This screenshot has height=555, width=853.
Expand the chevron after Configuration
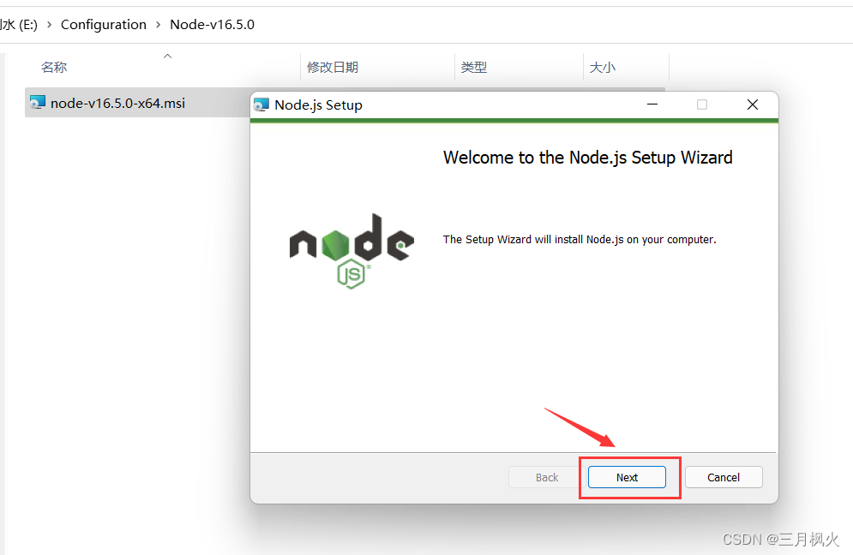point(159,25)
